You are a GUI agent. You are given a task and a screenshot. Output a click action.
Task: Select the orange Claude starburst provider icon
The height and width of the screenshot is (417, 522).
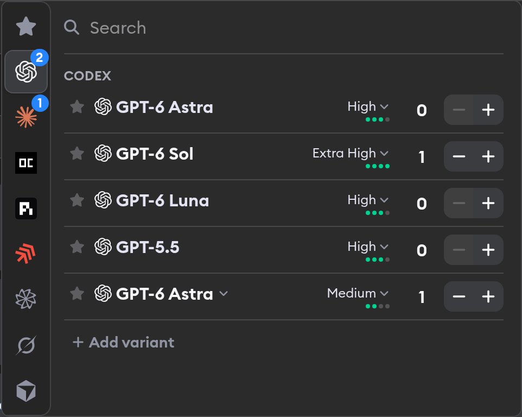pyautogui.click(x=26, y=117)
